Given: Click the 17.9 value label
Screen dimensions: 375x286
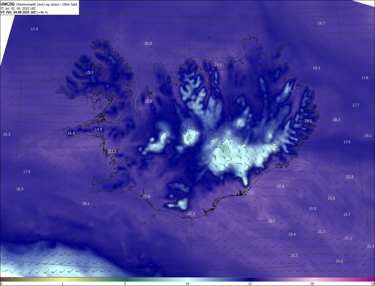Looking at the screenshot, I should 27,172.
